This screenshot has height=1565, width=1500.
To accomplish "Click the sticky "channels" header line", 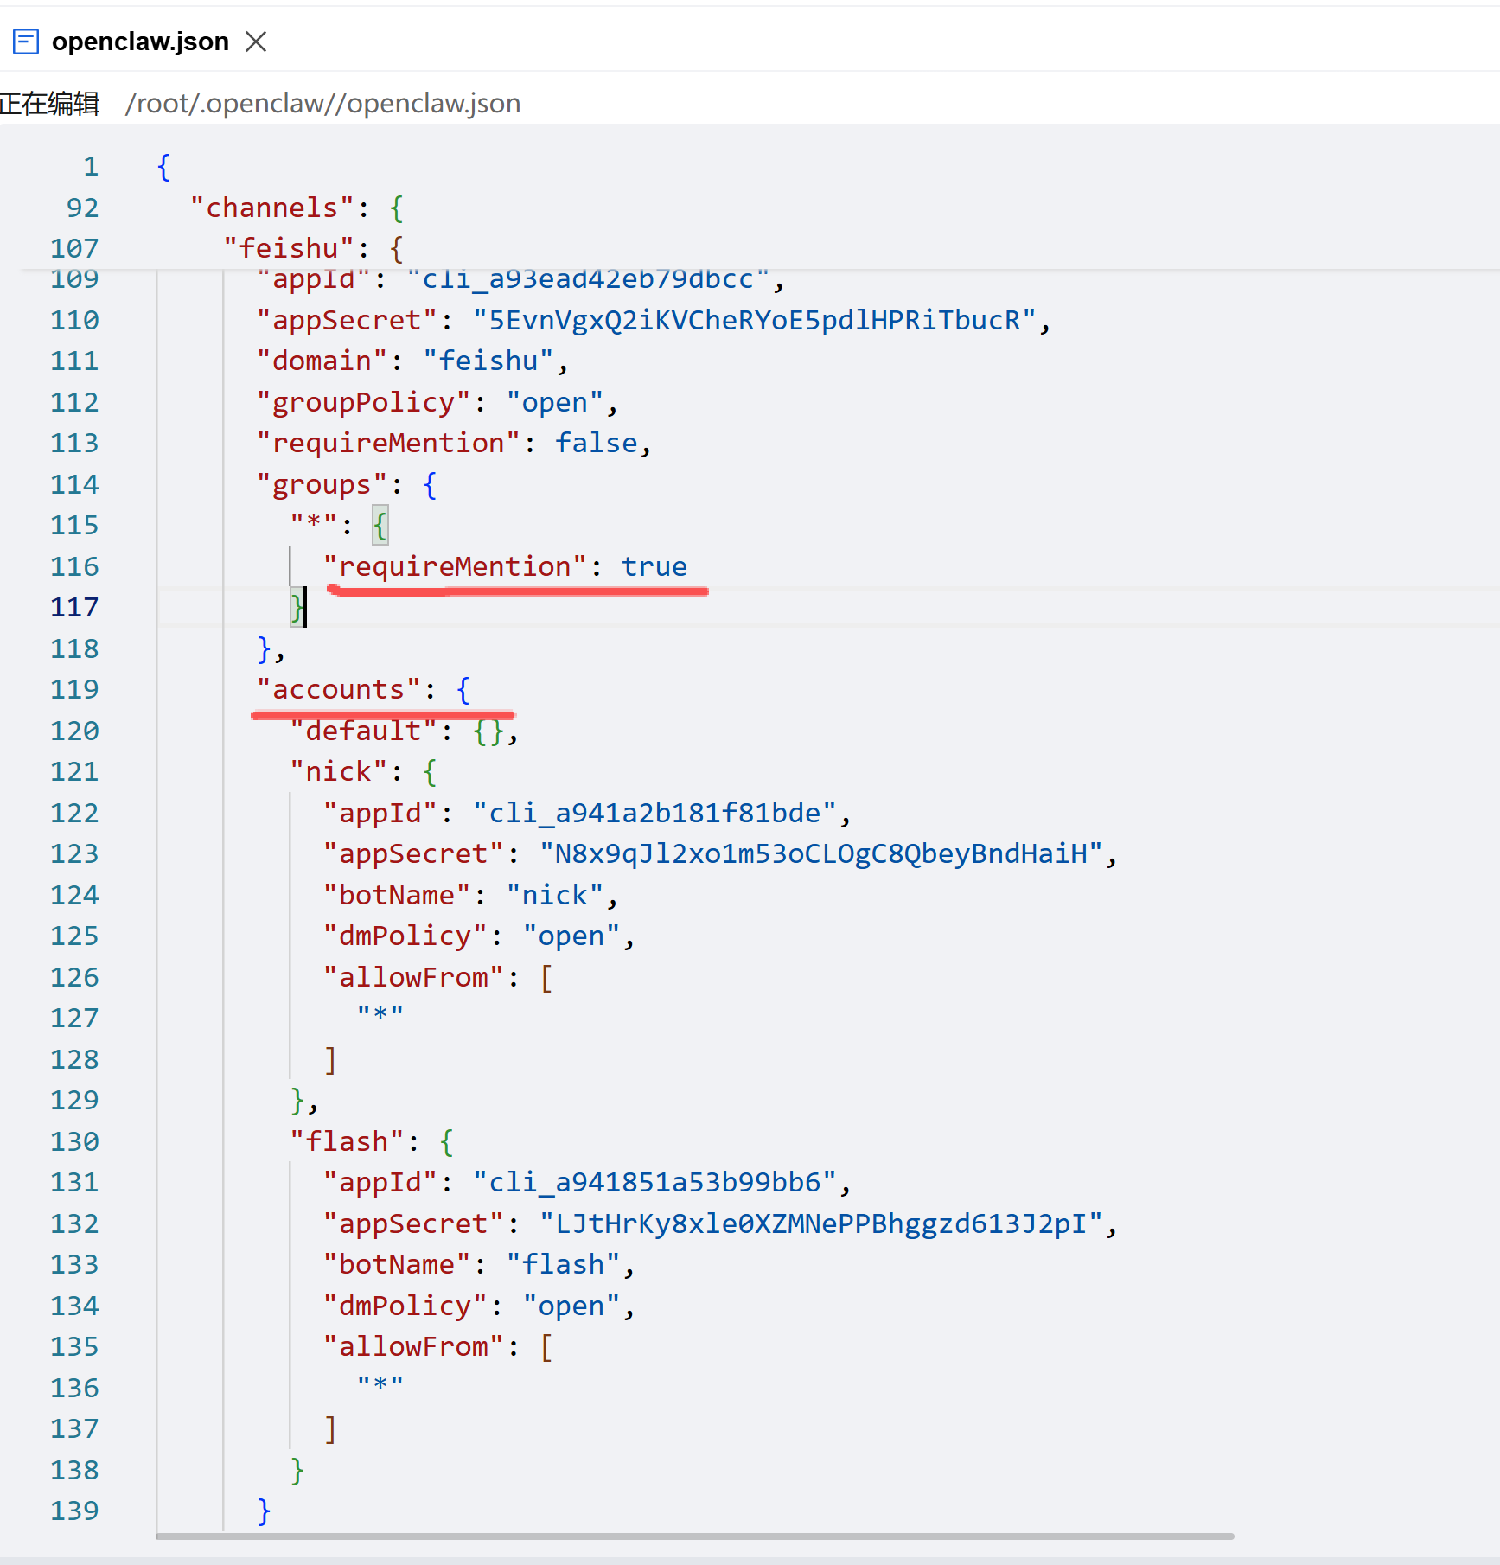I will 297,208.
